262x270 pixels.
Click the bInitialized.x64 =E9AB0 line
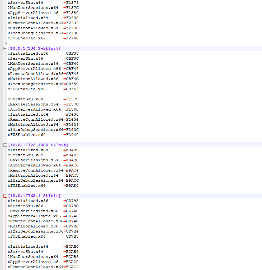pos(43,150)
